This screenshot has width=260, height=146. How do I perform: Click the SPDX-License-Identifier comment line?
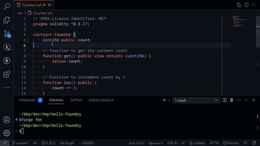69,19
